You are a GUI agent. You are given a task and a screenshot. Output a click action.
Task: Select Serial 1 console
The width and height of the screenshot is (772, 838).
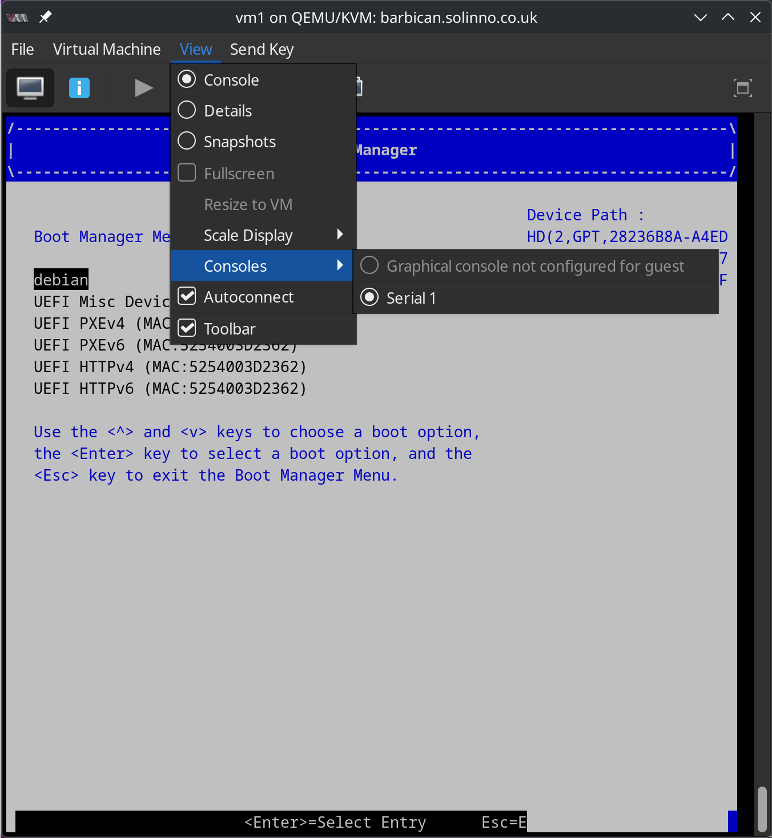411,297
